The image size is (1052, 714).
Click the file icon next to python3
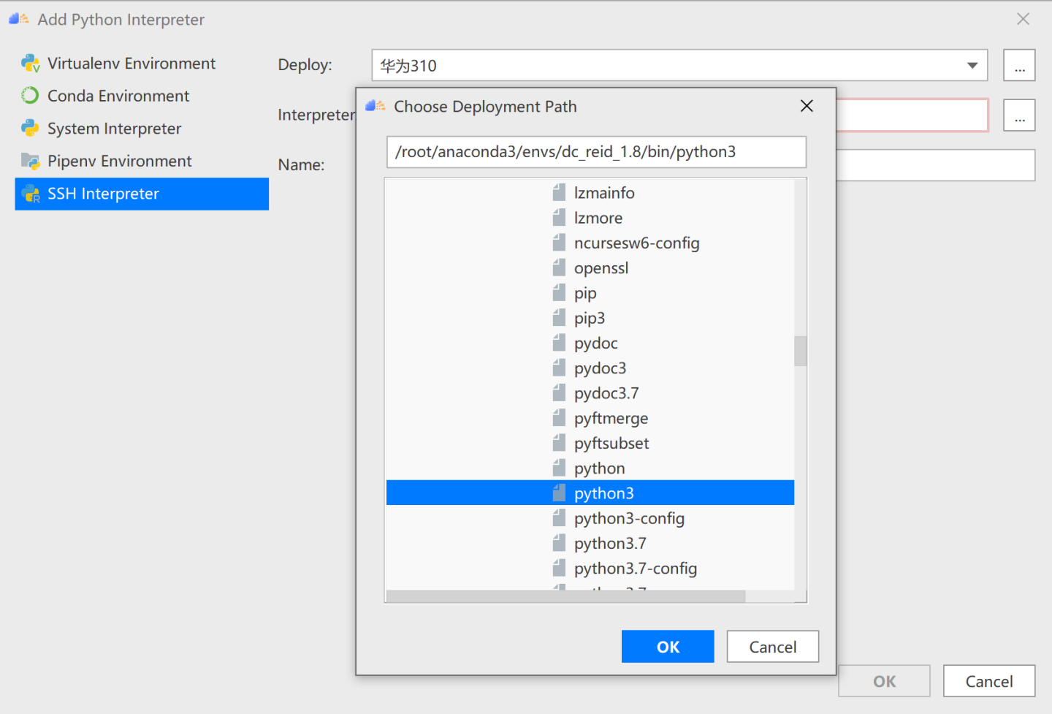pyautogui.click(x=559, y=493)
